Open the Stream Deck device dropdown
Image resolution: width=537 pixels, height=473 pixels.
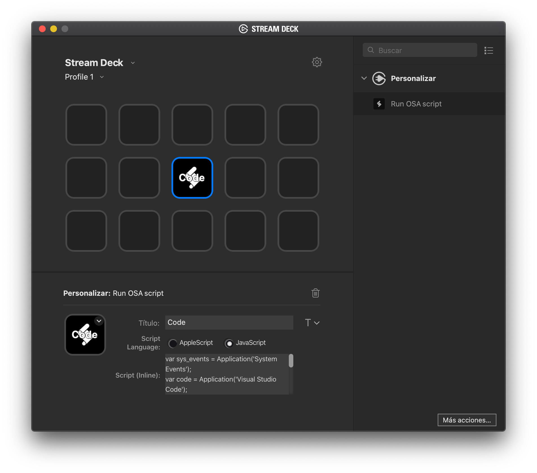(133, 63)
